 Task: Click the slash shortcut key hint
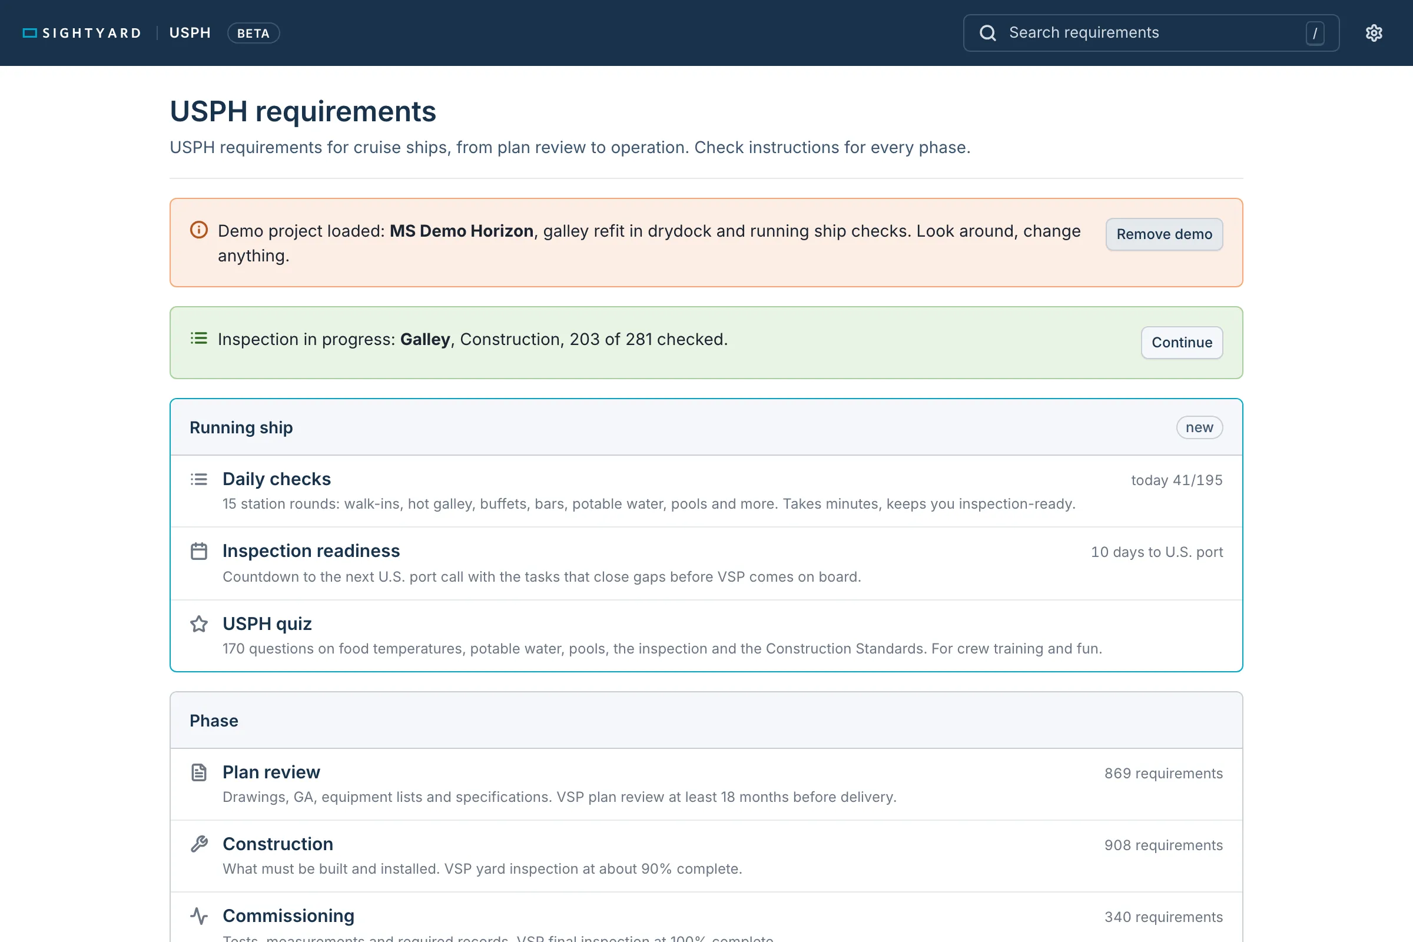click(1315, 33)
